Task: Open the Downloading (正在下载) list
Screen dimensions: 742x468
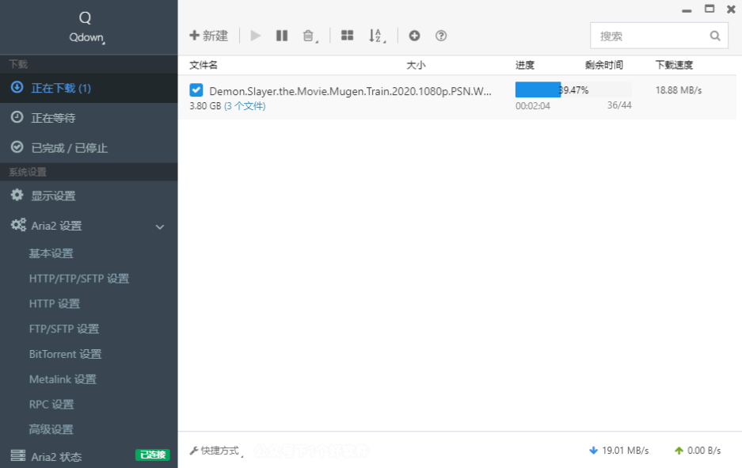Action: pos(89,88)
